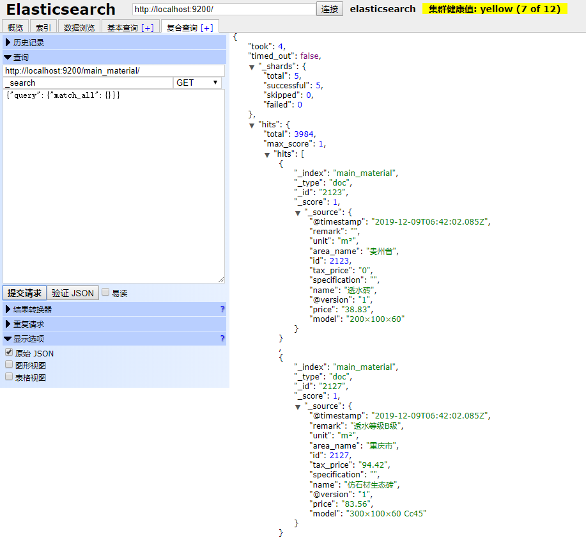Viewport: 586px width, 542px height.
Task: Click the name "仿石材生态砖" value
Action: (x=371, y=485)
